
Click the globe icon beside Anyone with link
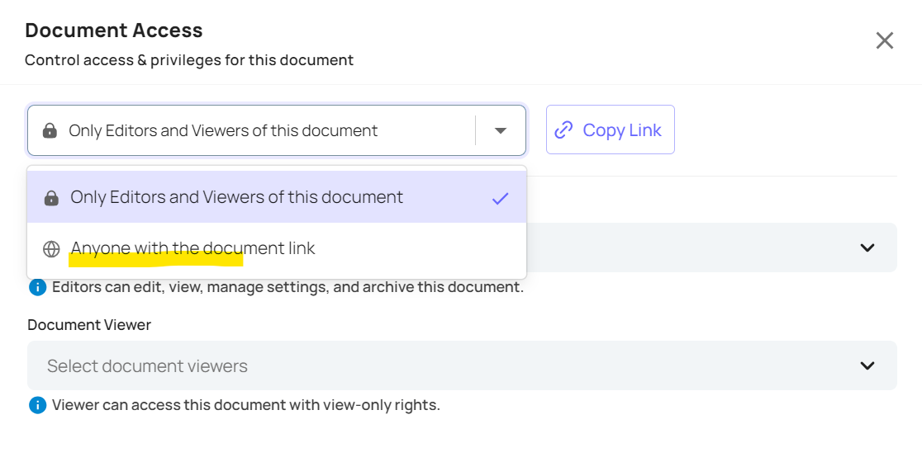pos(51,249)
